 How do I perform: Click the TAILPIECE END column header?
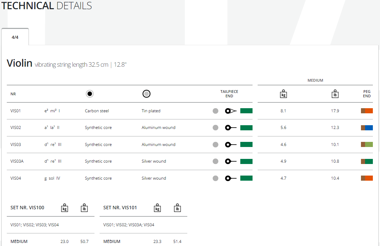pos(229,94)
